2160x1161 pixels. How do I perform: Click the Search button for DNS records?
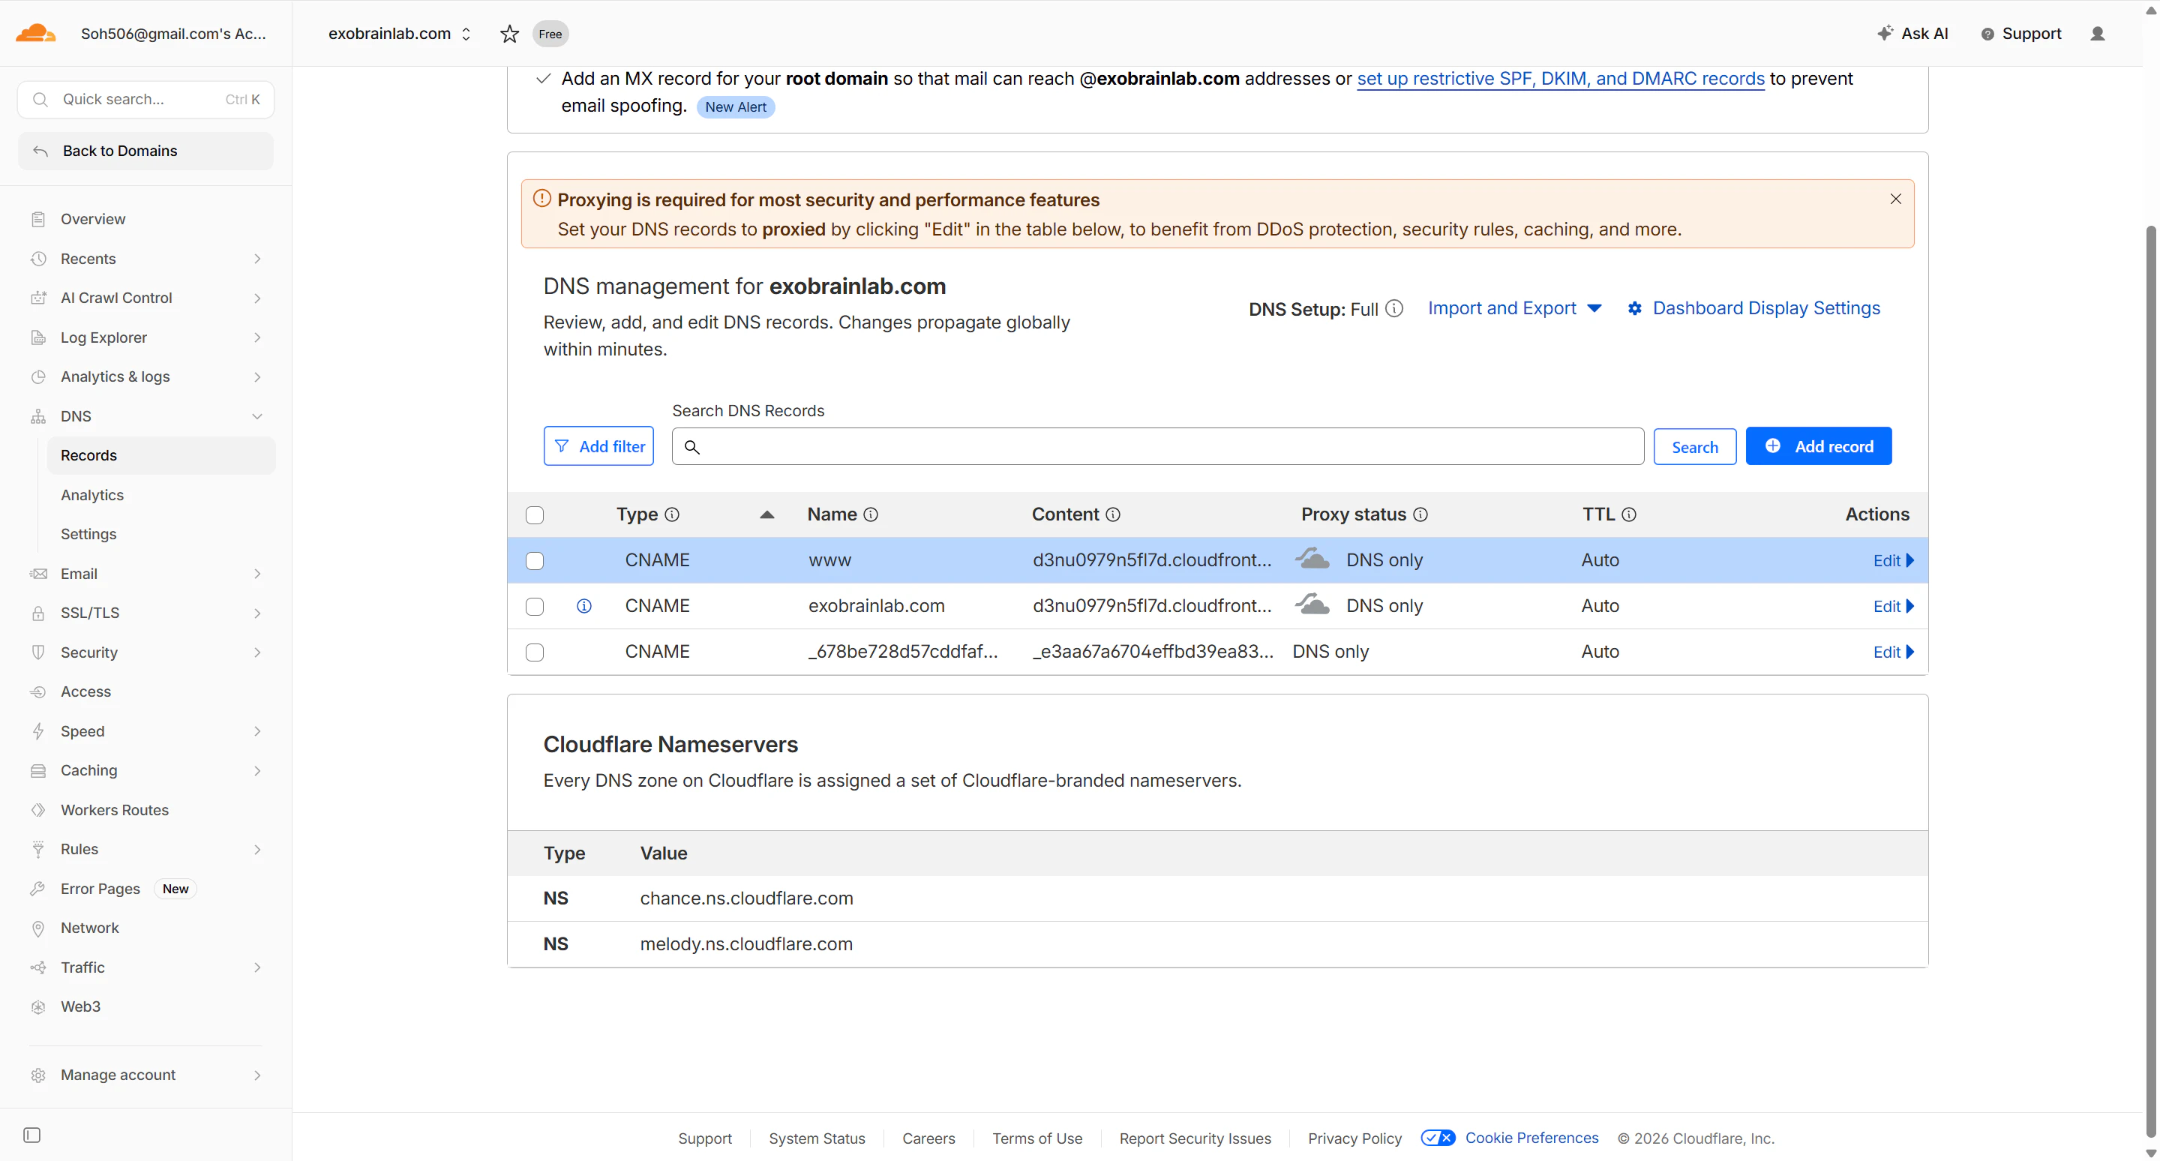point(1695,446)
